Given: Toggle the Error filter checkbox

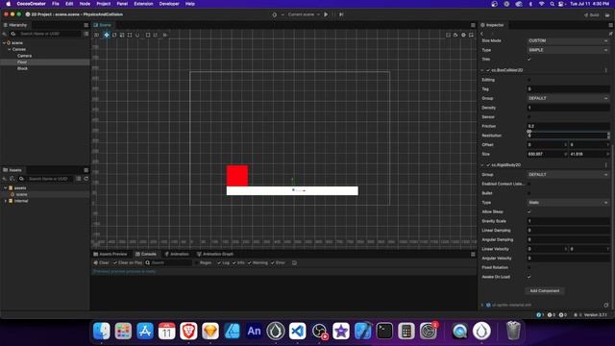Looking at the screenshot, I should [x=273, y=262].
